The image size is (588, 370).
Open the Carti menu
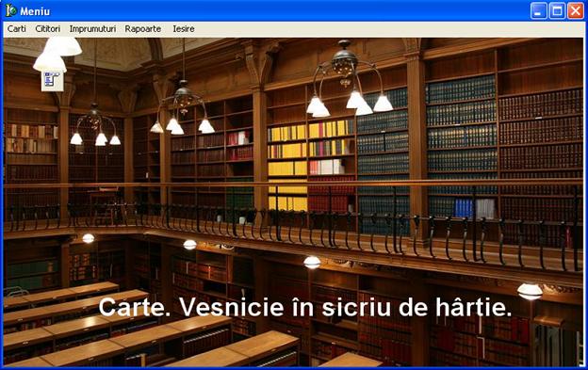(17, 29)
